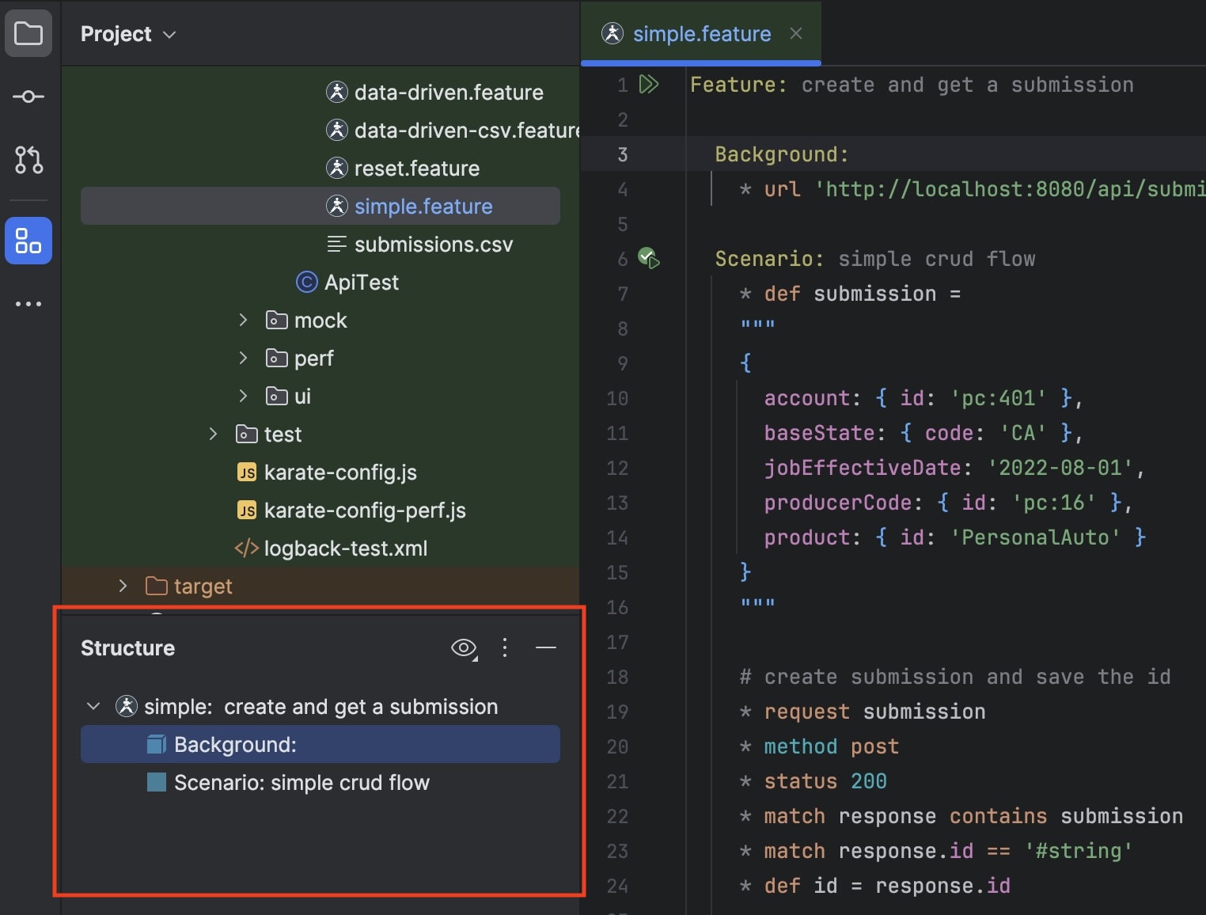Click line number 17 in gutter
1206x915 pixels.
(x=617, y=642)
